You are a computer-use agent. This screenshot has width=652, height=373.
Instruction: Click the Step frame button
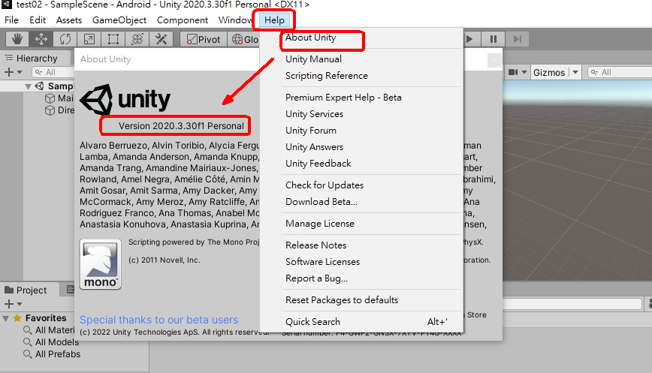tap(517, 39)
